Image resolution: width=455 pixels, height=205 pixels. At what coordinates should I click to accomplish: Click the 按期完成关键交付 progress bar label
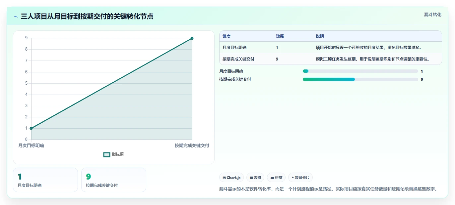235,79
